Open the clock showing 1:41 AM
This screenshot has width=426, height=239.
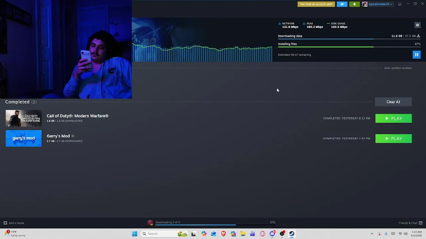click(x=417, y=234)
